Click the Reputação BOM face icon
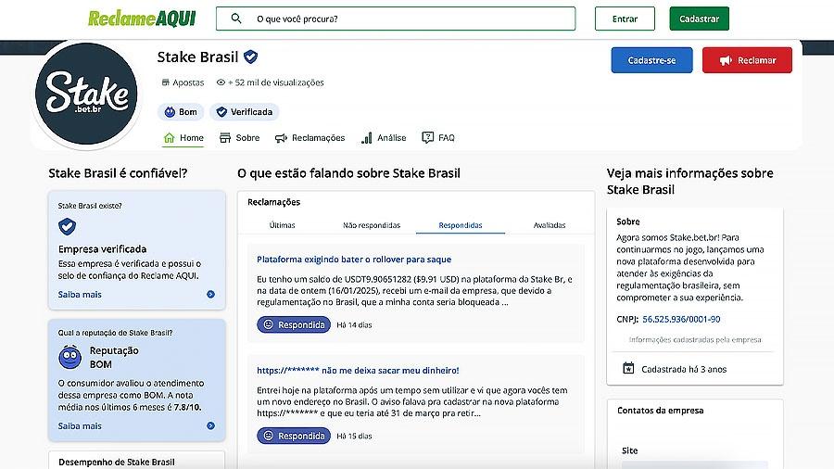 point(70,357)
